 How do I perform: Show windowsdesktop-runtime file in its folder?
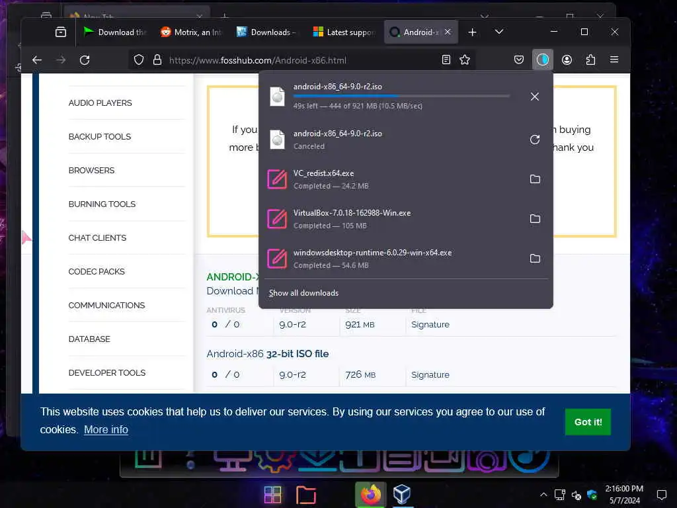(535, 259)
